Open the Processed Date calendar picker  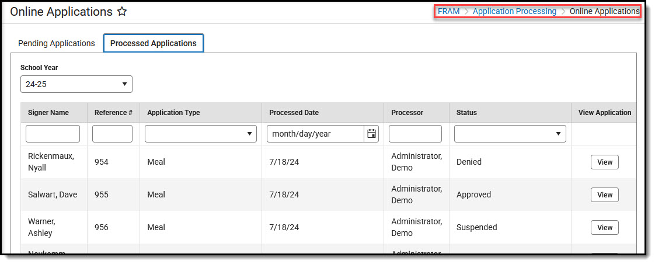(371, 134)
